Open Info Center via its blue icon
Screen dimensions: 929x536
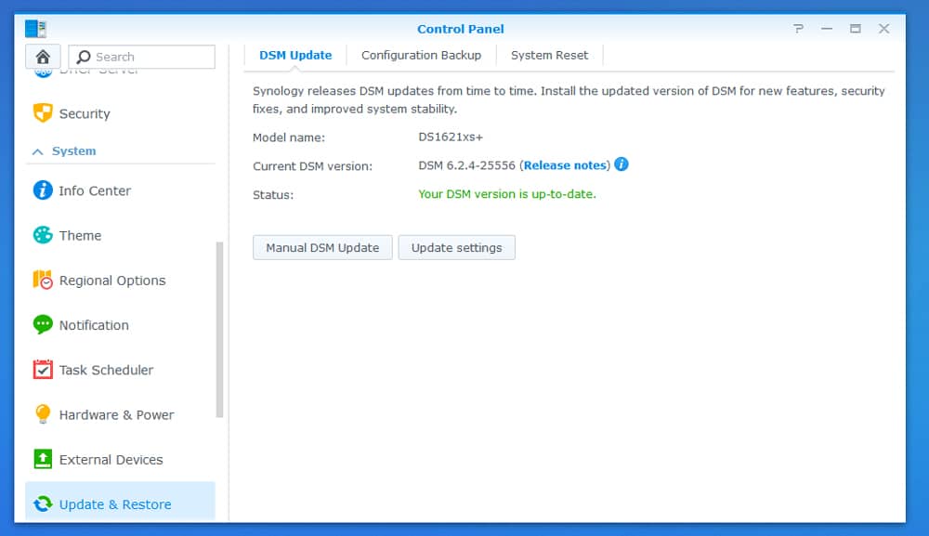click(43, 190)
